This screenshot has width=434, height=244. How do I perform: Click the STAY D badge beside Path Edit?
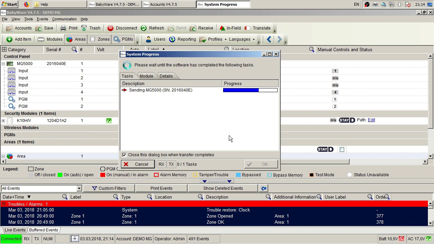click(347, 120)
